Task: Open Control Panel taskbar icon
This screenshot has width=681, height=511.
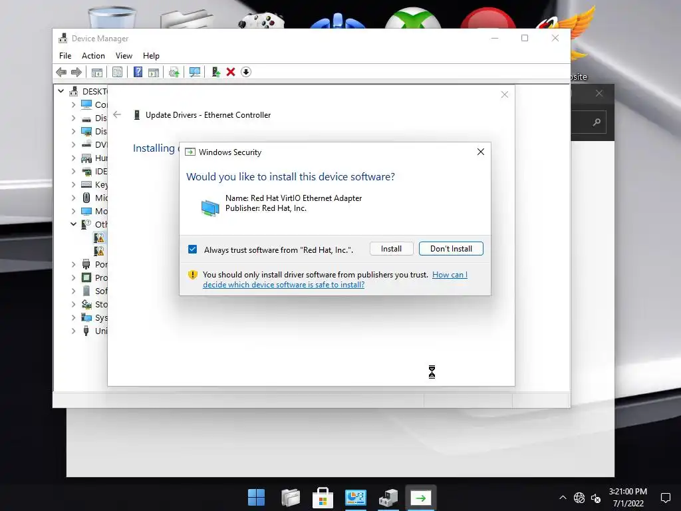Action: pyautogui.click(x=356, y=498)
